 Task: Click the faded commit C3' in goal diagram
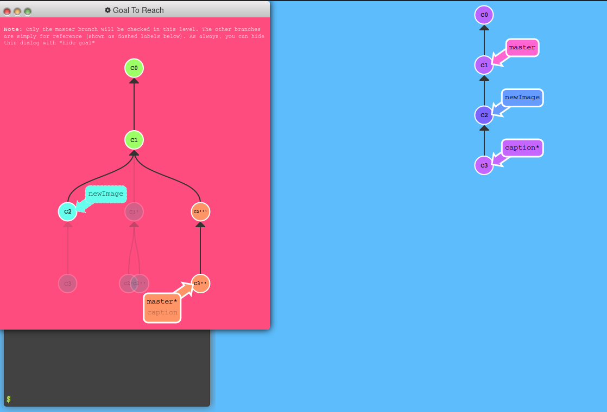click(x=134, y=211)
